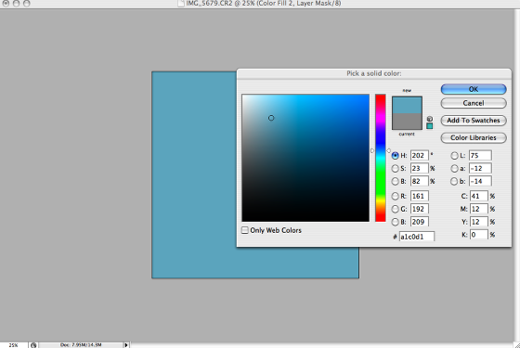Open the document info arrow menu
The height and width of the screenshot is (348, 520).
126,345
